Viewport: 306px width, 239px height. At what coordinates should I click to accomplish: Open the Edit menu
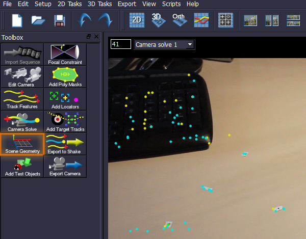click(x=23, y=4)
